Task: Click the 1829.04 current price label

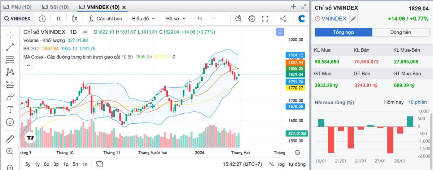Action: (296, 74)
